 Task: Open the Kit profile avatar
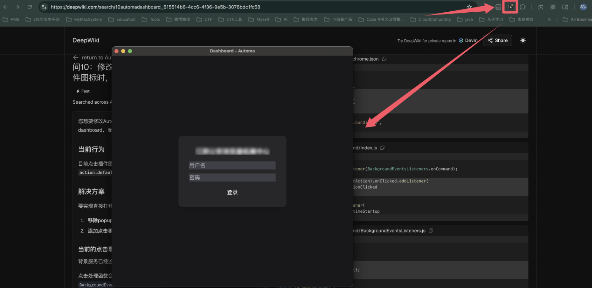tap(583, 7)
